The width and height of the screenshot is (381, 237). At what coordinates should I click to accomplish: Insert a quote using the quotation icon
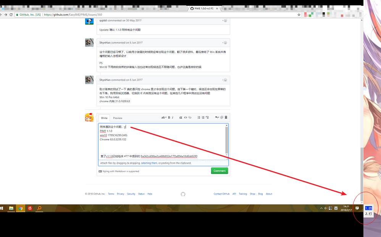tap(181, 117)
